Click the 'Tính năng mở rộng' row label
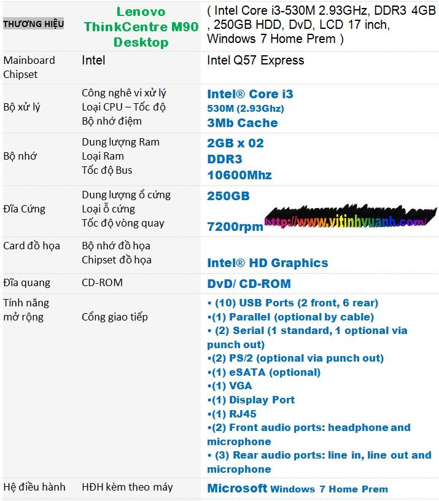Image resolution: width=439 pixels, height=501 pixels. [x=26, y=310]
